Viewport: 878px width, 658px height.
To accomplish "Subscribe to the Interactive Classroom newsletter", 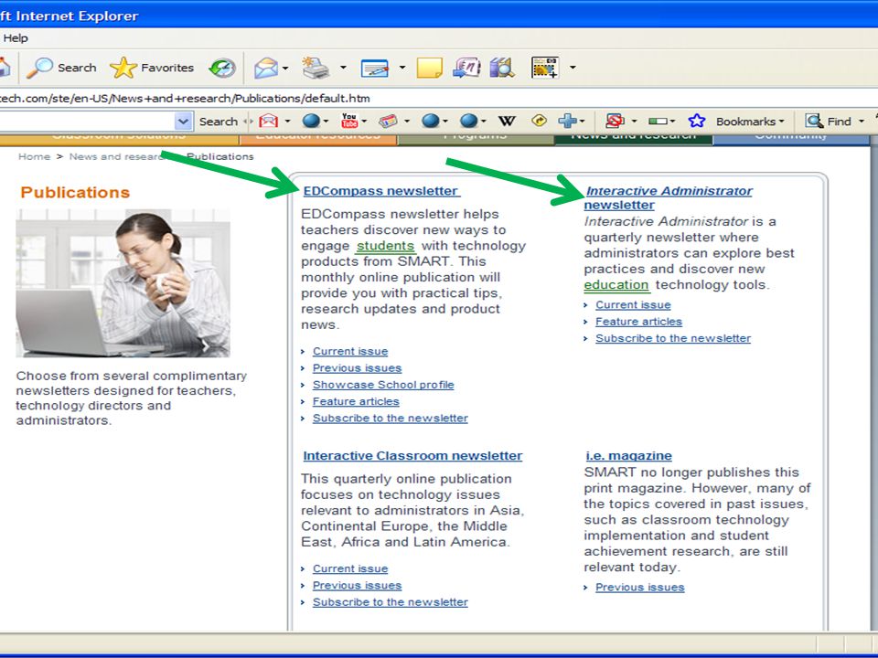I will click(390, 602).
